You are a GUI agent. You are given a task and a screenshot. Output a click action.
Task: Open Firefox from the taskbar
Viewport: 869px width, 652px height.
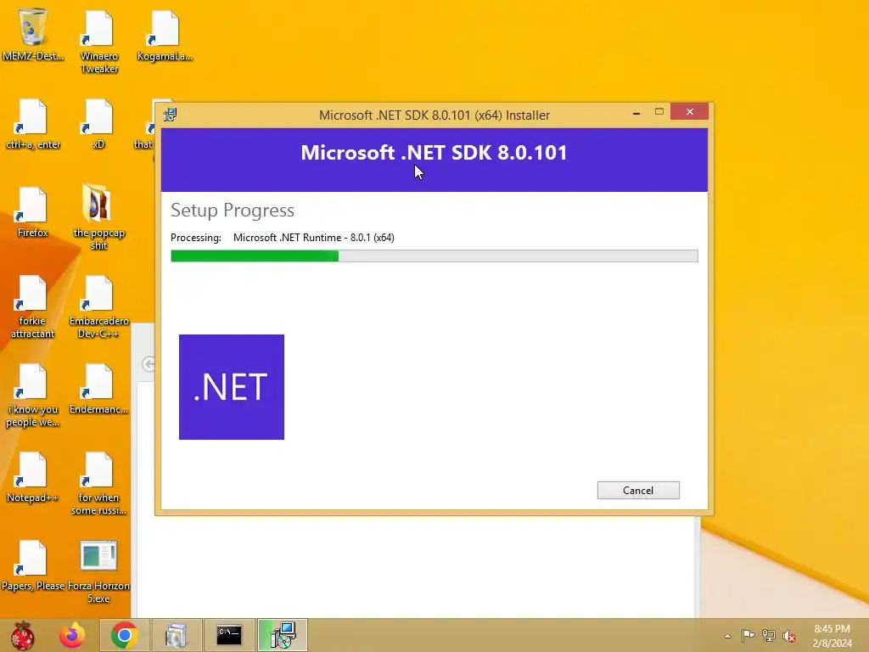[x=72, y=635]
